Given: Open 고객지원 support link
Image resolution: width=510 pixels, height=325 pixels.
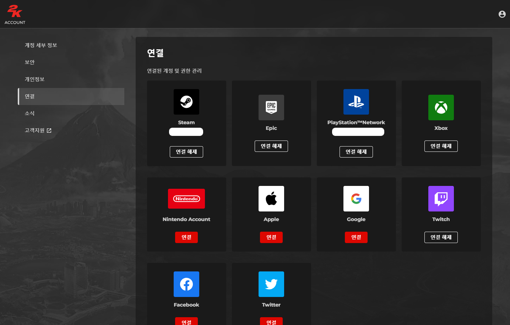Looking at the screenshot, I should click(x=71, y=131).
